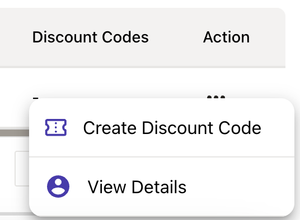Click the Action heading in table header
The height and width of the screenshot is (220, 300).
(226, 37)
